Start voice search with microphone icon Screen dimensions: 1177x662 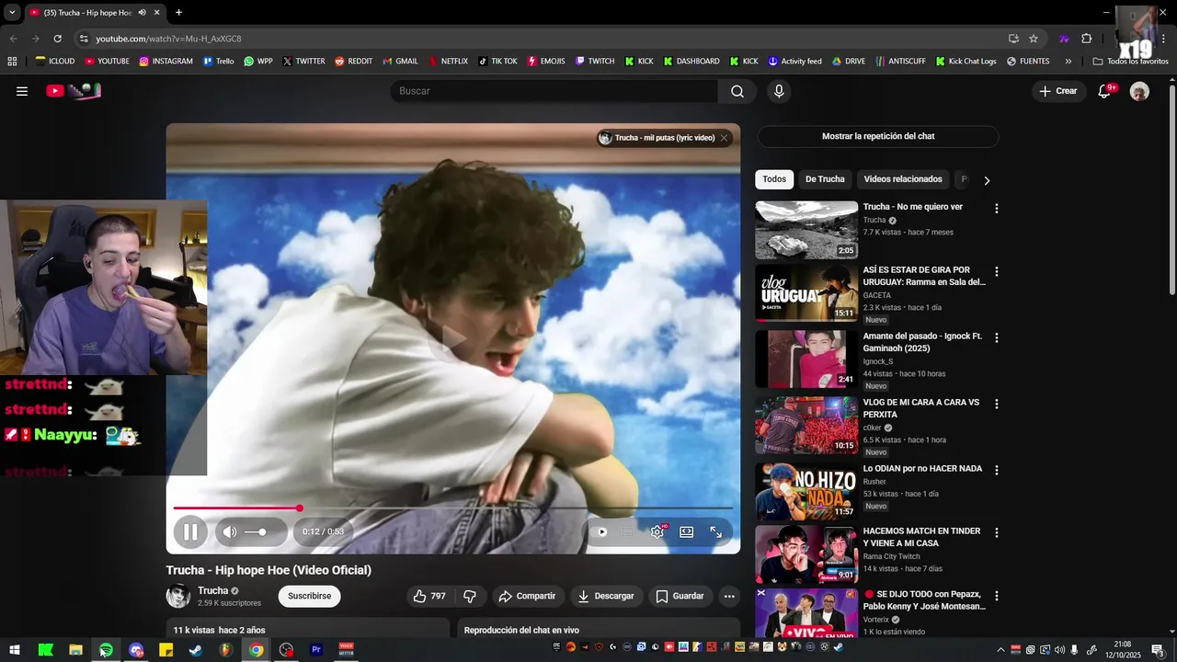tap(779, 91)
